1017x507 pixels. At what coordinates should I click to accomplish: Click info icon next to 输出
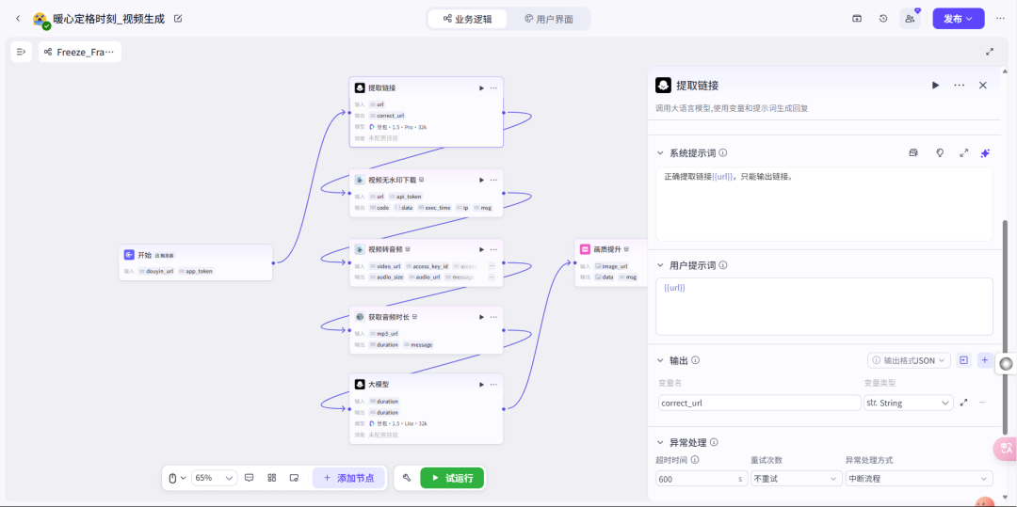pos(695,360)
